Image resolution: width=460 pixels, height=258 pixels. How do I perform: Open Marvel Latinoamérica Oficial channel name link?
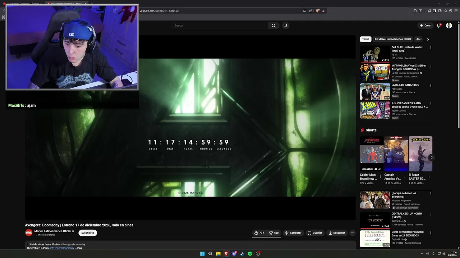coord(53,231)
